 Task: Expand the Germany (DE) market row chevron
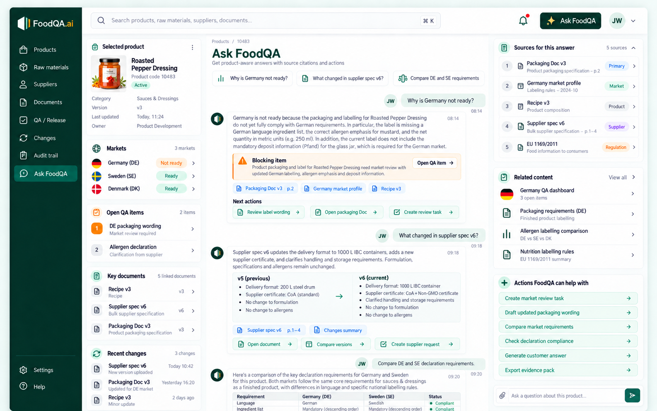tap(193, 163)
